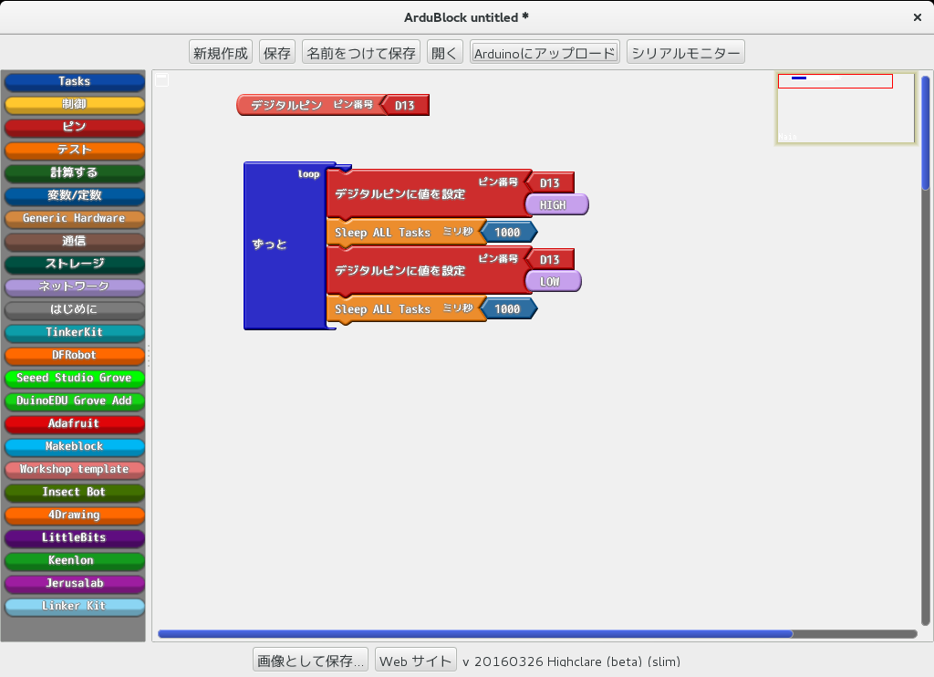This screenshot has height=677, width=934.
Task: Select D13 pin beside HIGH block
Action: pyautogui.click(x=551, y=182)
